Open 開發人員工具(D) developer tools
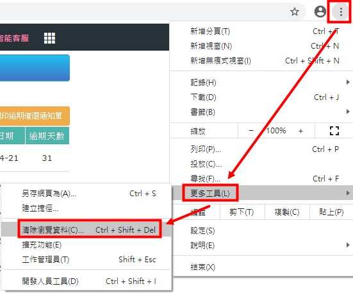 (x=86, y=281)
